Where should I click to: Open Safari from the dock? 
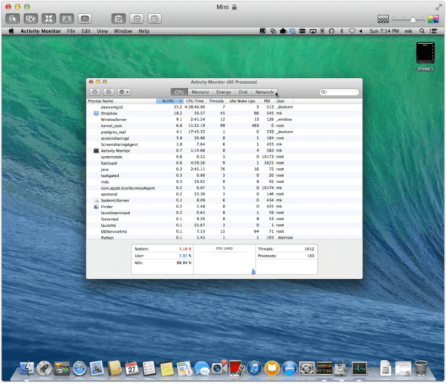tap(80, 368)
